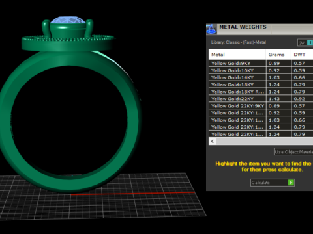This screenshot has height=234, width=313.
Task: Select the blue gemstone on the ring
Action: pos(68,20)
